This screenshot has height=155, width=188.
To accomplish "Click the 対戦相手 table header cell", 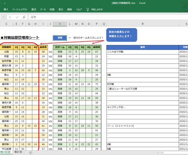I will coord(7,47).
